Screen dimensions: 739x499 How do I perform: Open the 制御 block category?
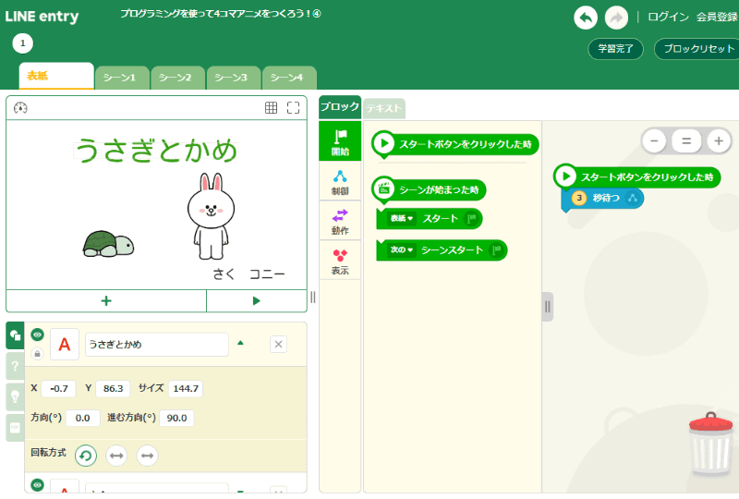tap(340, 182)
